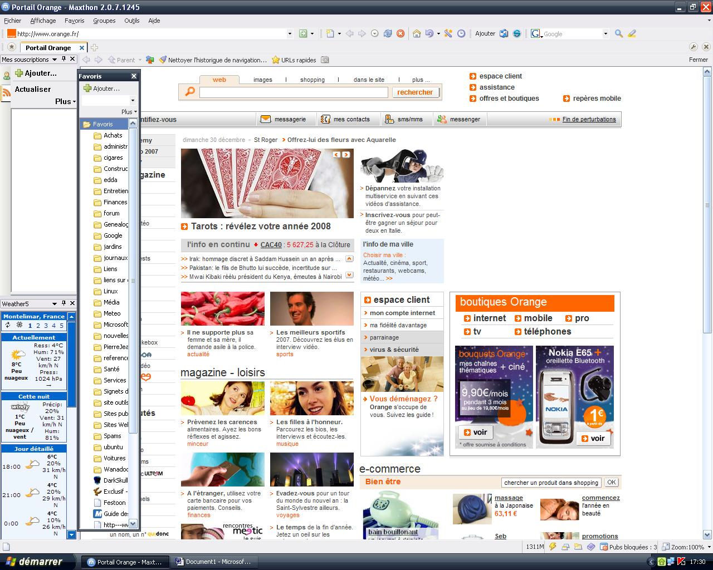
Task: Click the highlight search terms icon
Action: pyautogui.click(x=632, y=33)
